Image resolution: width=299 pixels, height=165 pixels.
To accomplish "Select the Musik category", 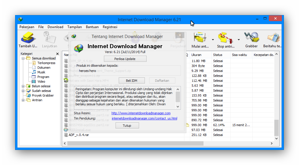I will pyautogui.click(x=41, y=72).
